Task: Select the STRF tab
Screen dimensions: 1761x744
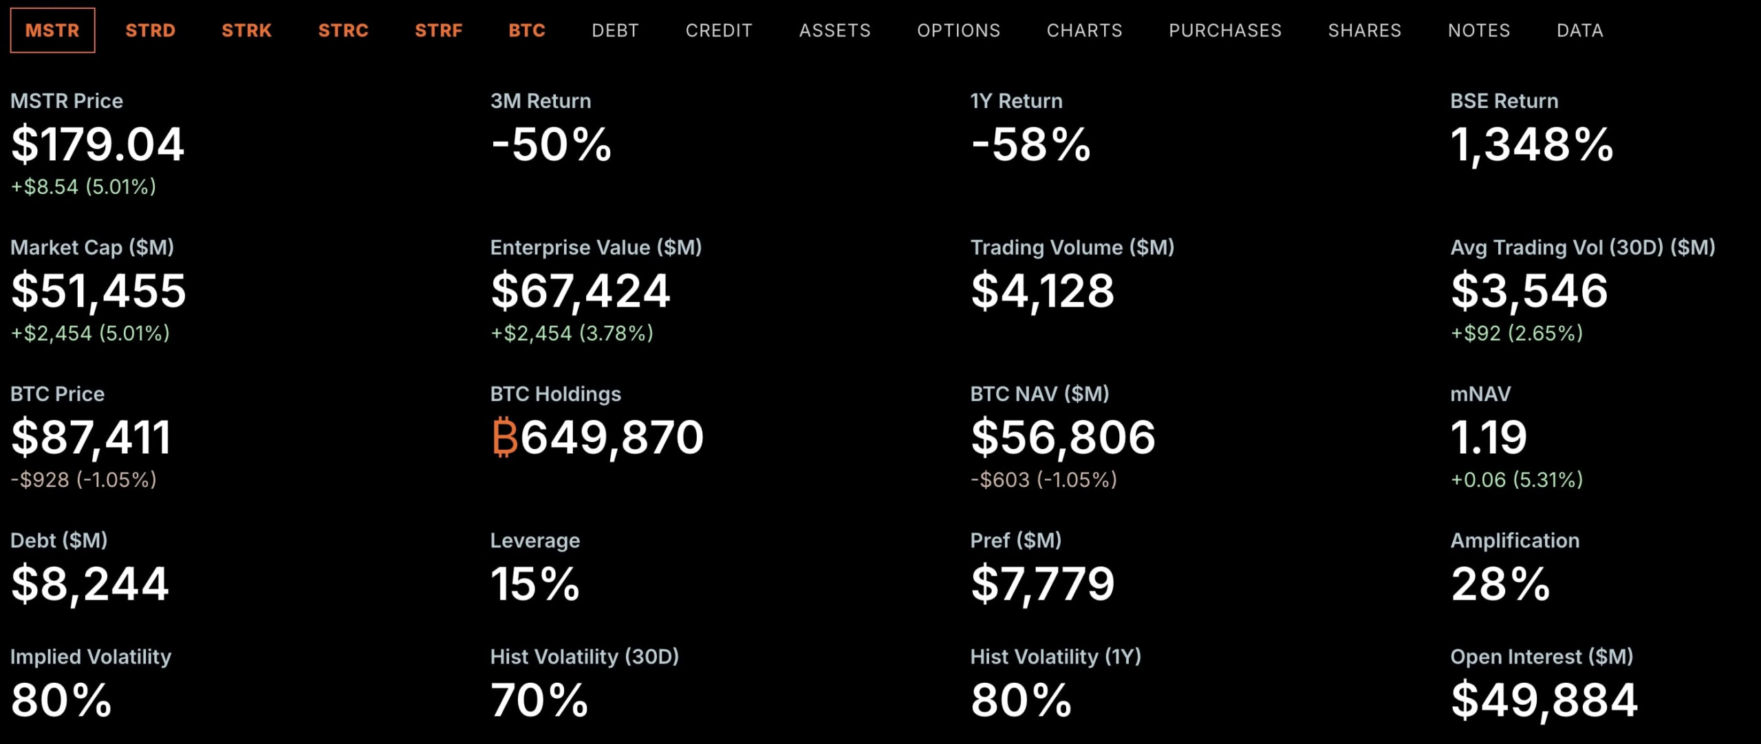Action: click(x=438, y=30)
